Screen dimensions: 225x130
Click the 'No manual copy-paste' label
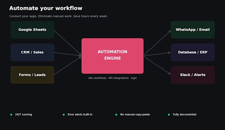[135, 114]
